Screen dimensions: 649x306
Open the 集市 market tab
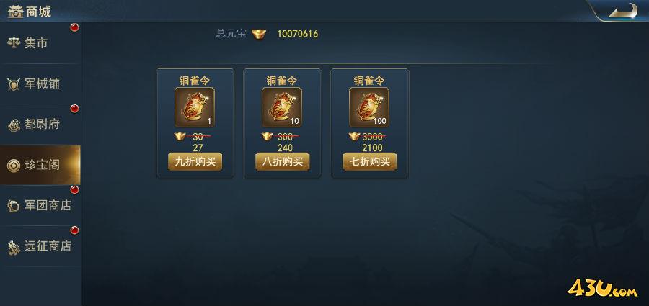click(x=40, y=43)
